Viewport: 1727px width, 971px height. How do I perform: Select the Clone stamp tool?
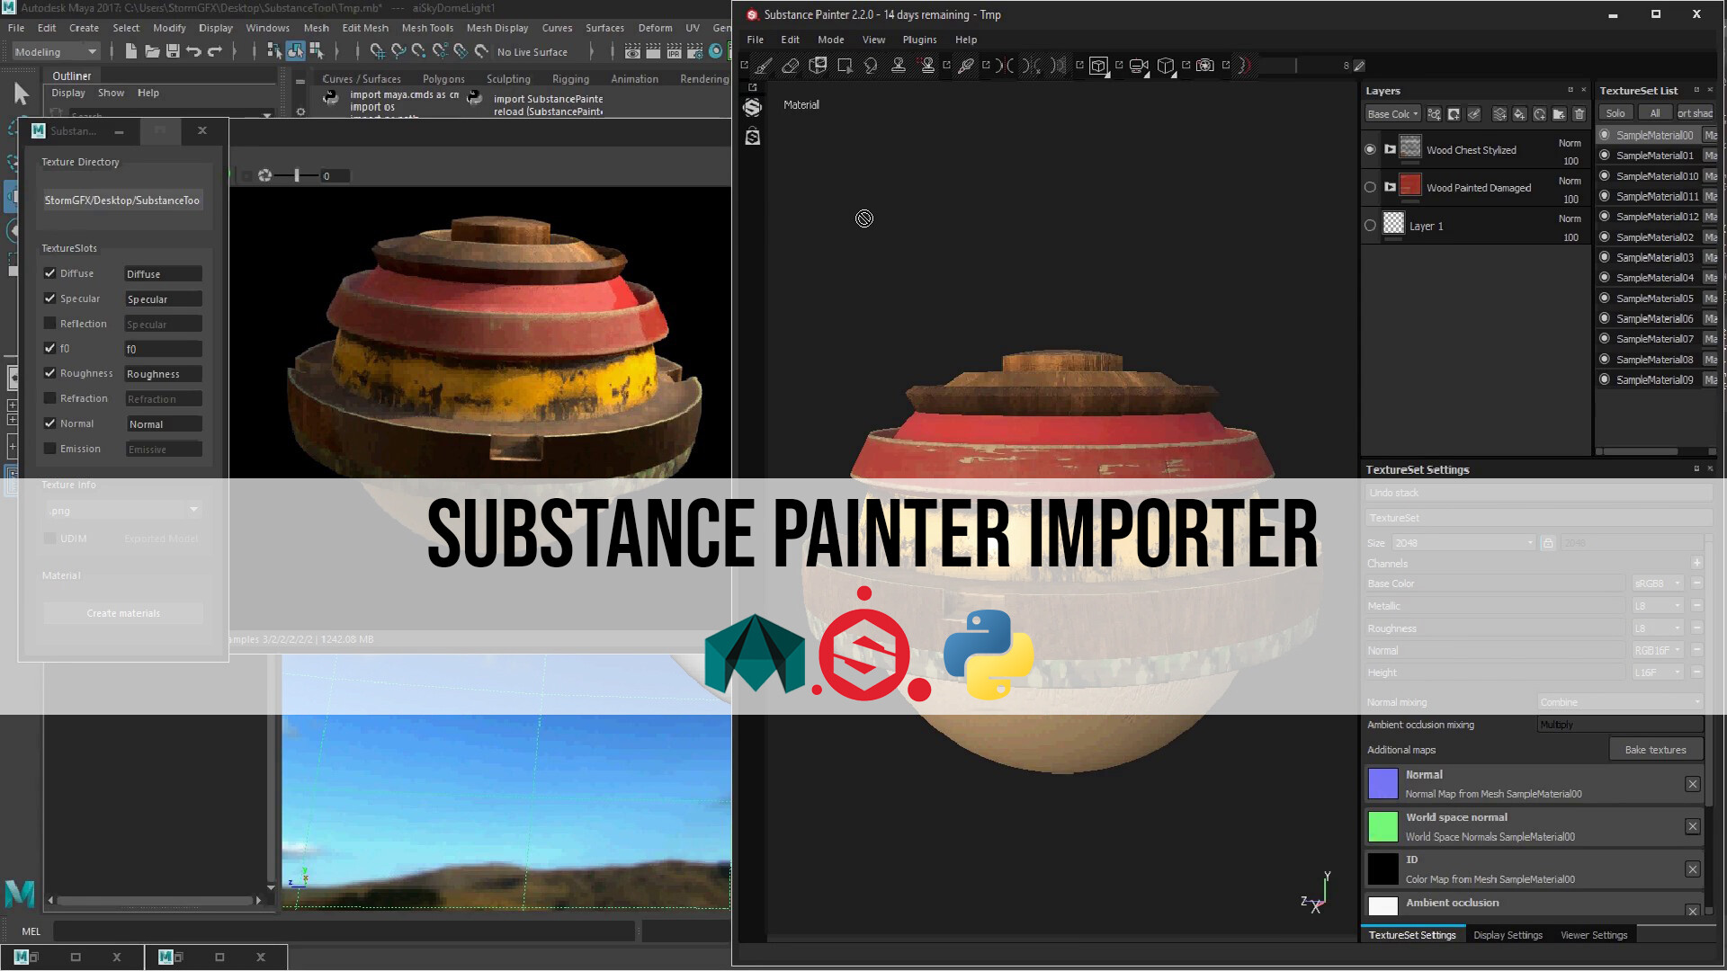point(898,66)
